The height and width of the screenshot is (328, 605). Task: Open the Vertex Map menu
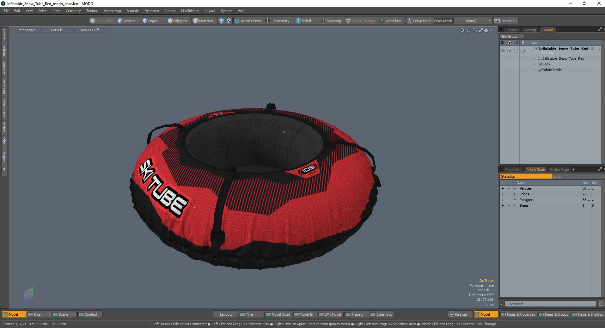tap(112, 11)
